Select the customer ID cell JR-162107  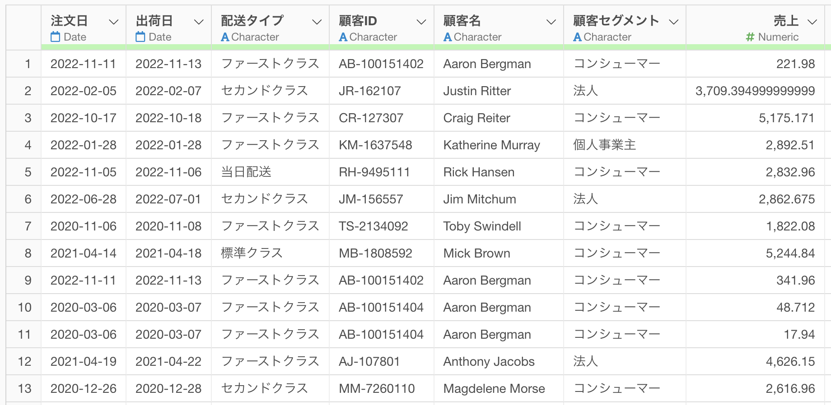(382, 91)
